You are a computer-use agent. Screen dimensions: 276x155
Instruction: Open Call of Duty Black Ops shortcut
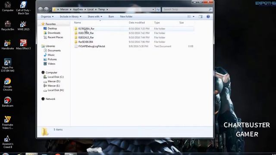point(23,8)
